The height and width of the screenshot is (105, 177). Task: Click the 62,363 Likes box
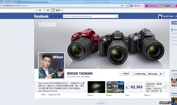click(134, 87)
